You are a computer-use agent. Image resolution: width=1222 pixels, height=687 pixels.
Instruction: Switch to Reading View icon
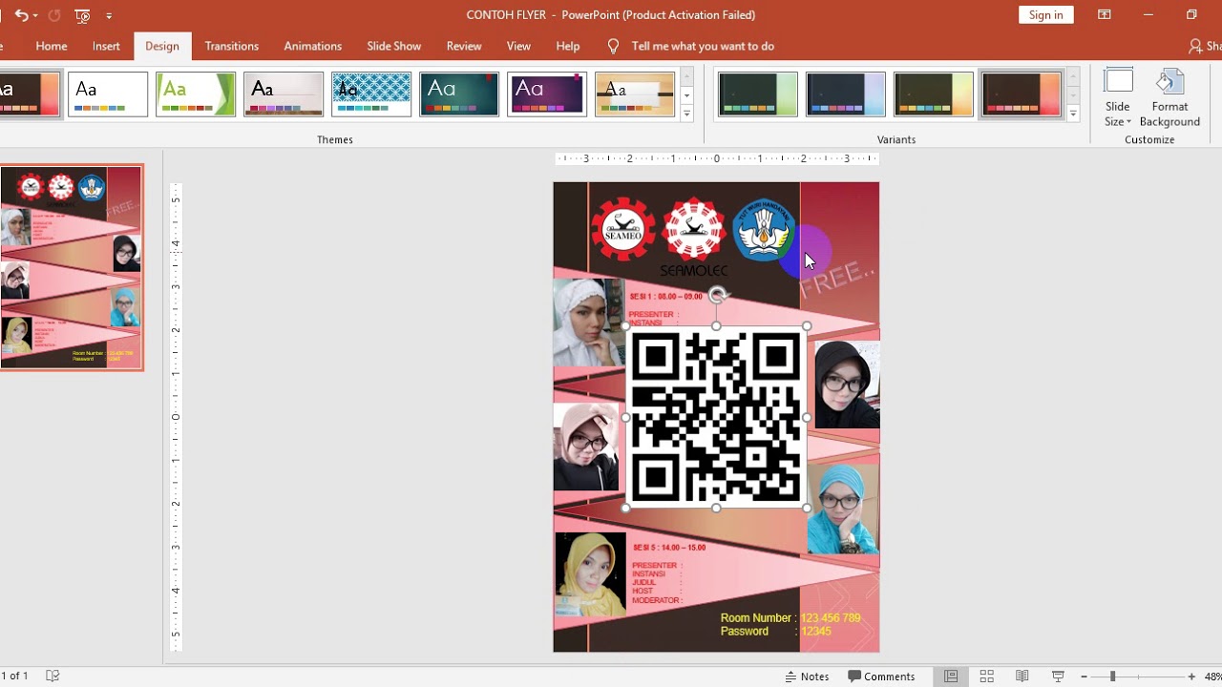pos(1022,677)
